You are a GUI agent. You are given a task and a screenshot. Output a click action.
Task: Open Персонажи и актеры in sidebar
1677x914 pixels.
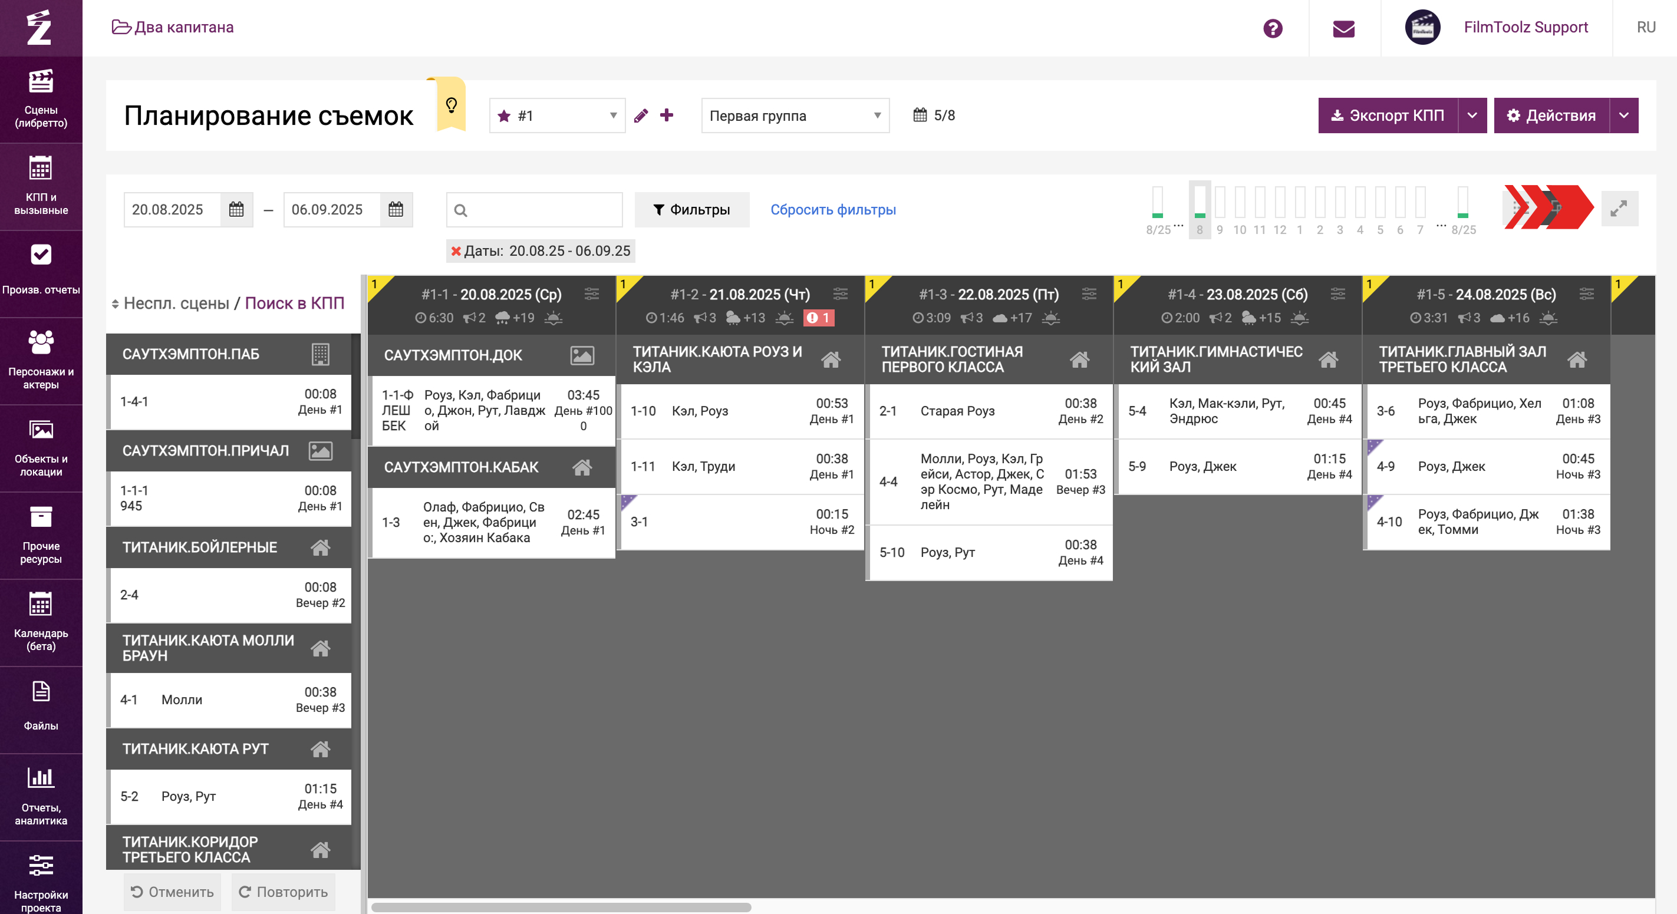point(41,361)
